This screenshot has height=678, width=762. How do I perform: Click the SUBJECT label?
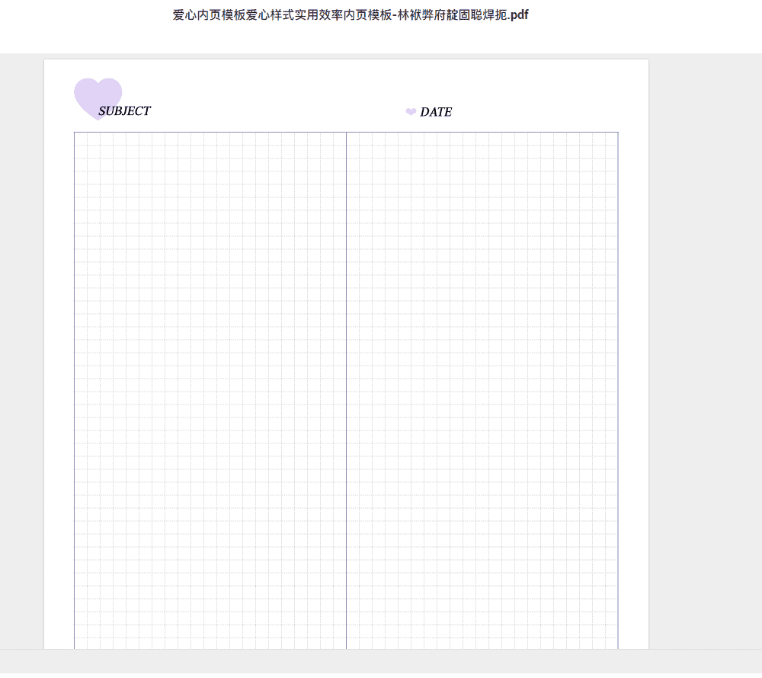coord(124,111)
